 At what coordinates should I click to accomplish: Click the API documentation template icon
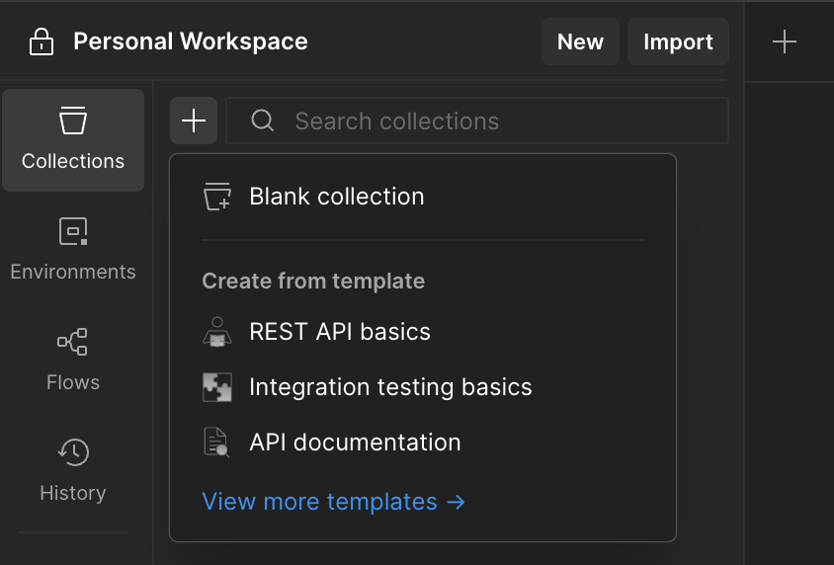216,442
